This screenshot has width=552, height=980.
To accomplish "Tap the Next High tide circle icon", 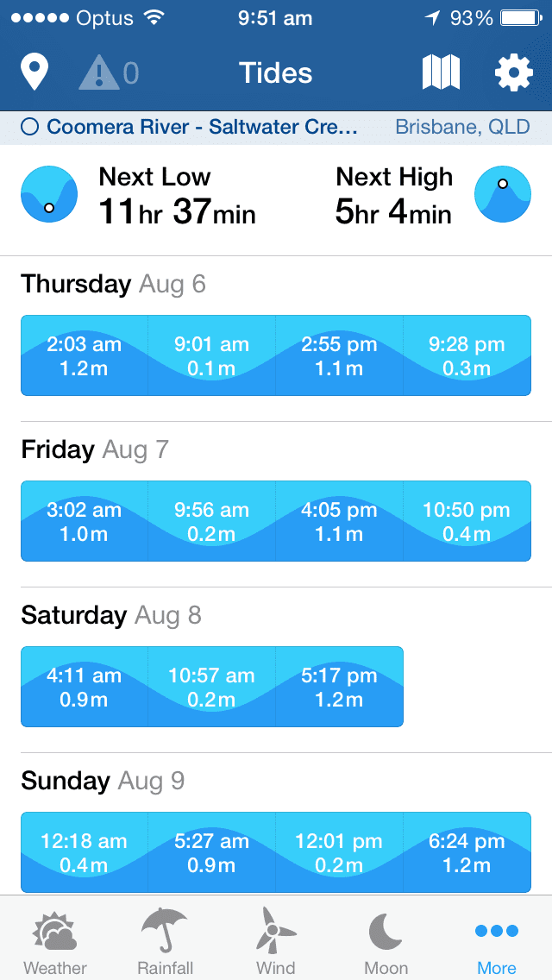I will [502, 195].
